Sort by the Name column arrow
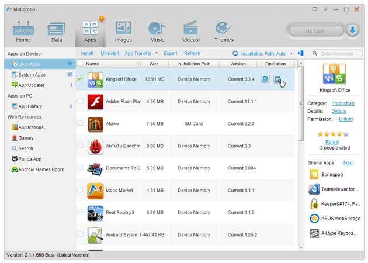 (x=138, y=64)
